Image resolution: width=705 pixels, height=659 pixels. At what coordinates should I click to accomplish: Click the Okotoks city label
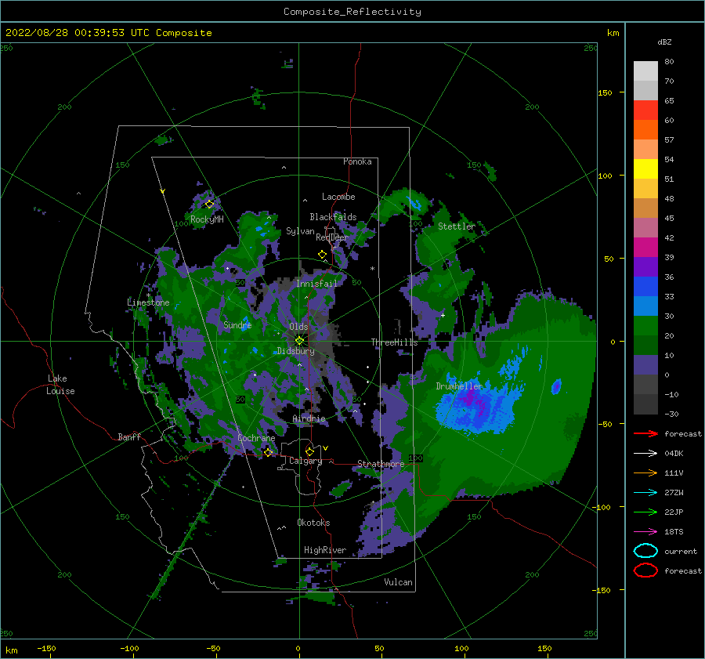tap(313, 523)
